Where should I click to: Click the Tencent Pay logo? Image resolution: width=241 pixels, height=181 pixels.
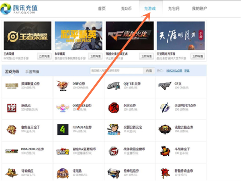click(19, 8)
